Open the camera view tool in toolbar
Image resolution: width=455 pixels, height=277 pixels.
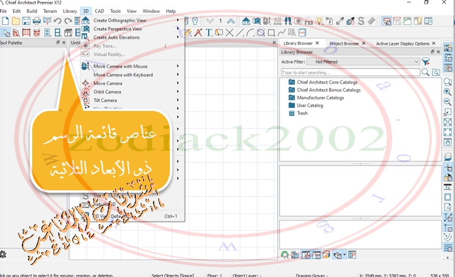[256, 21]
